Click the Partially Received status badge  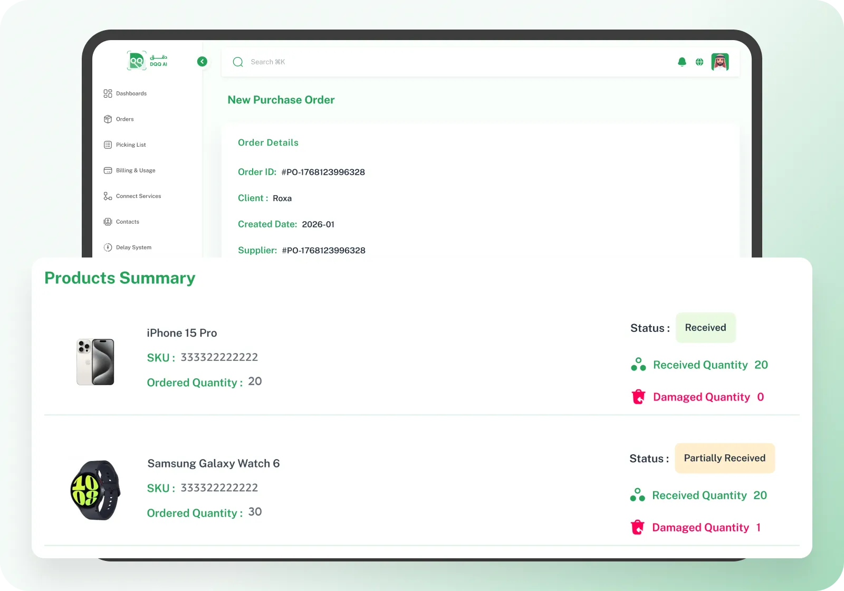(724, 458)
